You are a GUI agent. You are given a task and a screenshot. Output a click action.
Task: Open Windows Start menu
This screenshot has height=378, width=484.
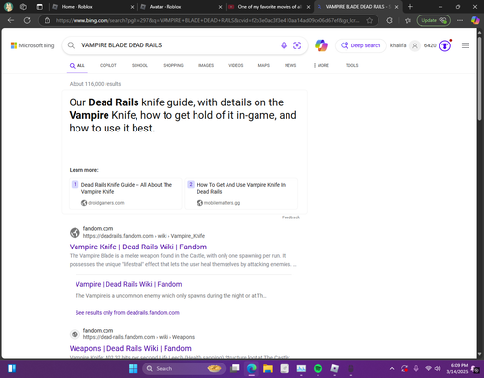tap(133, 368)
